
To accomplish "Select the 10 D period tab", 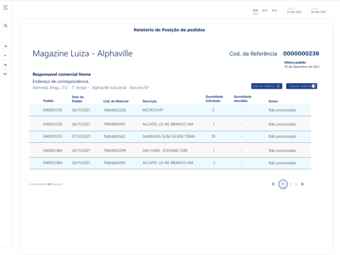I will coord(256,11).
